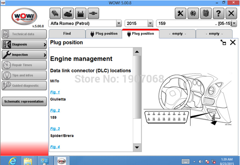The image size is (240, 165).
Task: Close the Plug position panel
Action: pos(233,42)
